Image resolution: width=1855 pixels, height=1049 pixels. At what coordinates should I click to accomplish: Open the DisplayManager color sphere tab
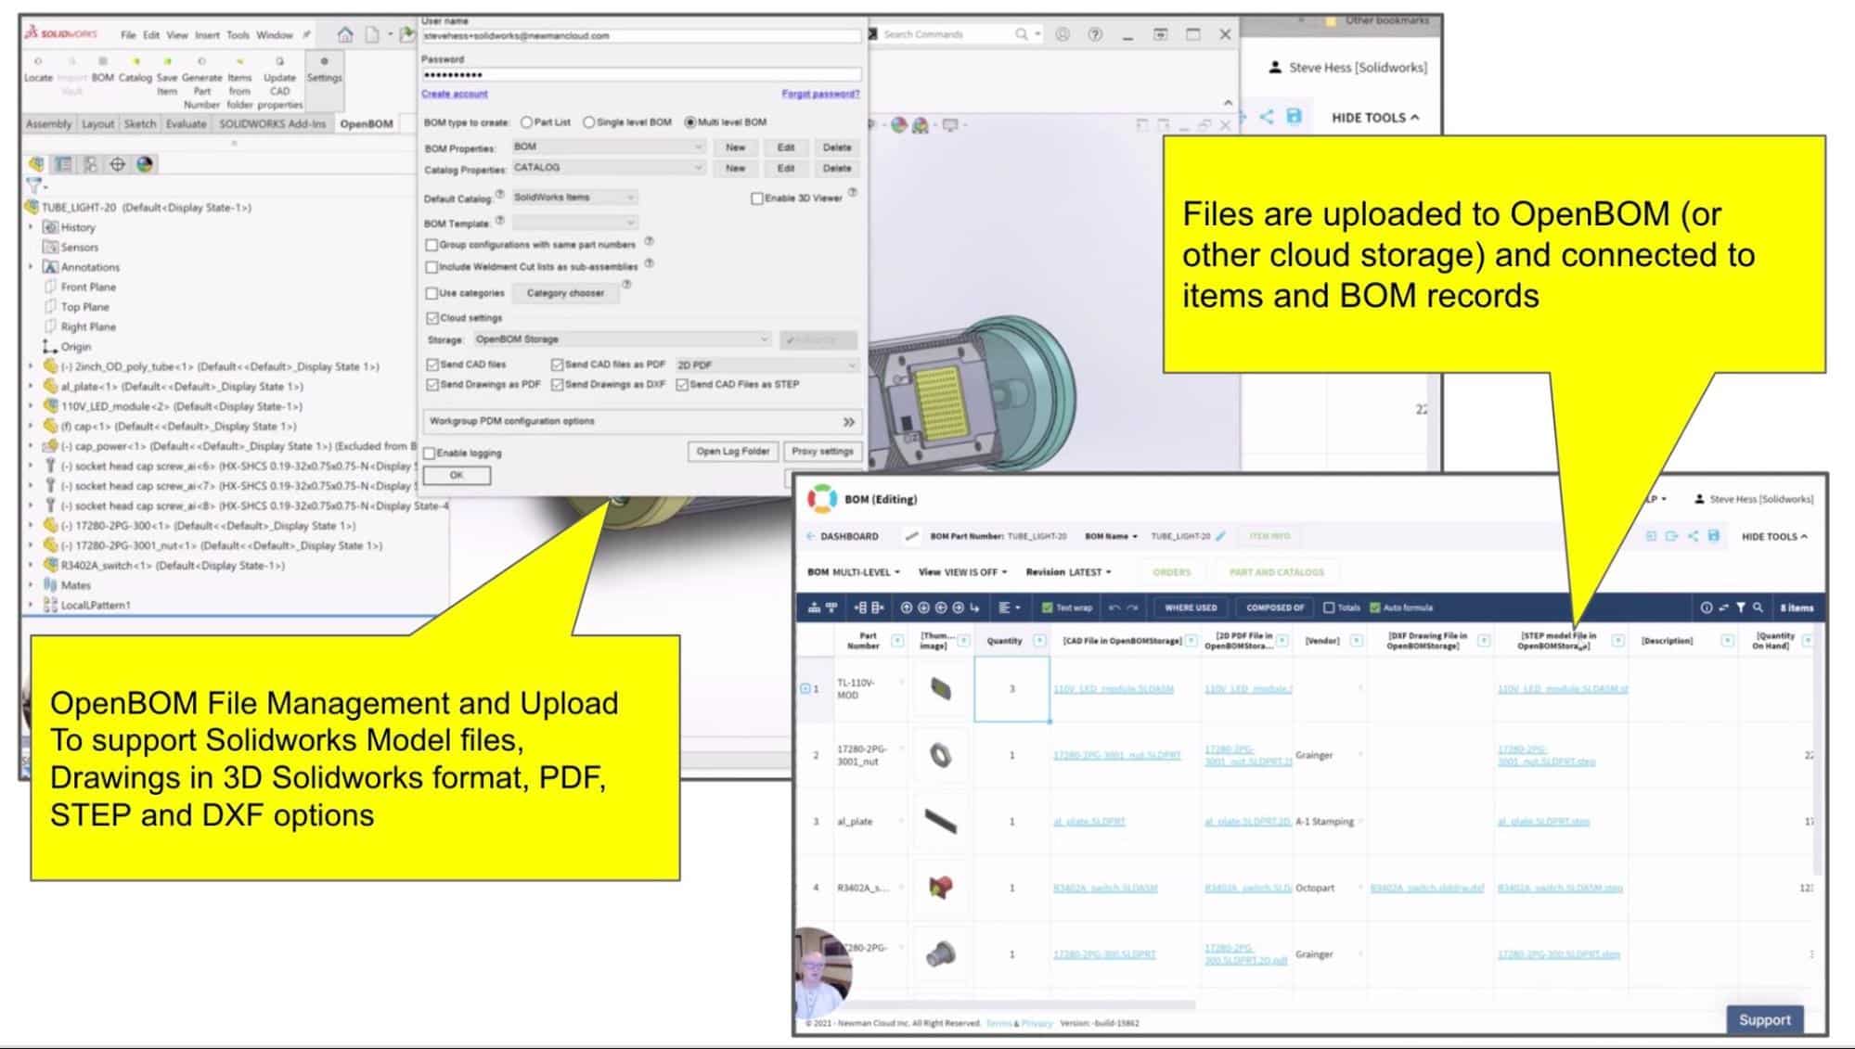pos(145,164)
